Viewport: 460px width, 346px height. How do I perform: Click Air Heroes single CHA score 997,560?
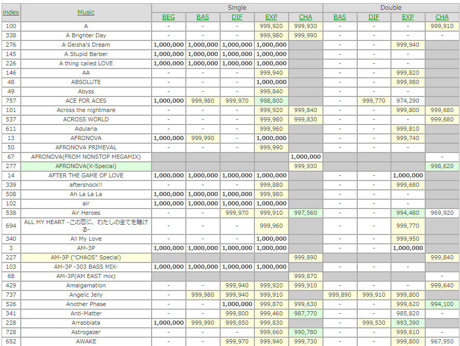pyautogui.click(x=305, y=213)
